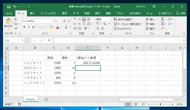This screenshot has height=110, width=190.
Task: Click the サインイン button
Action: [141, 6]
